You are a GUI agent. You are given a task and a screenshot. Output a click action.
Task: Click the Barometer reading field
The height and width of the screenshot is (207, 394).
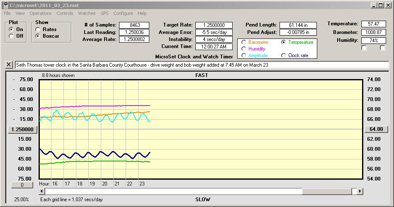(373, 32)
